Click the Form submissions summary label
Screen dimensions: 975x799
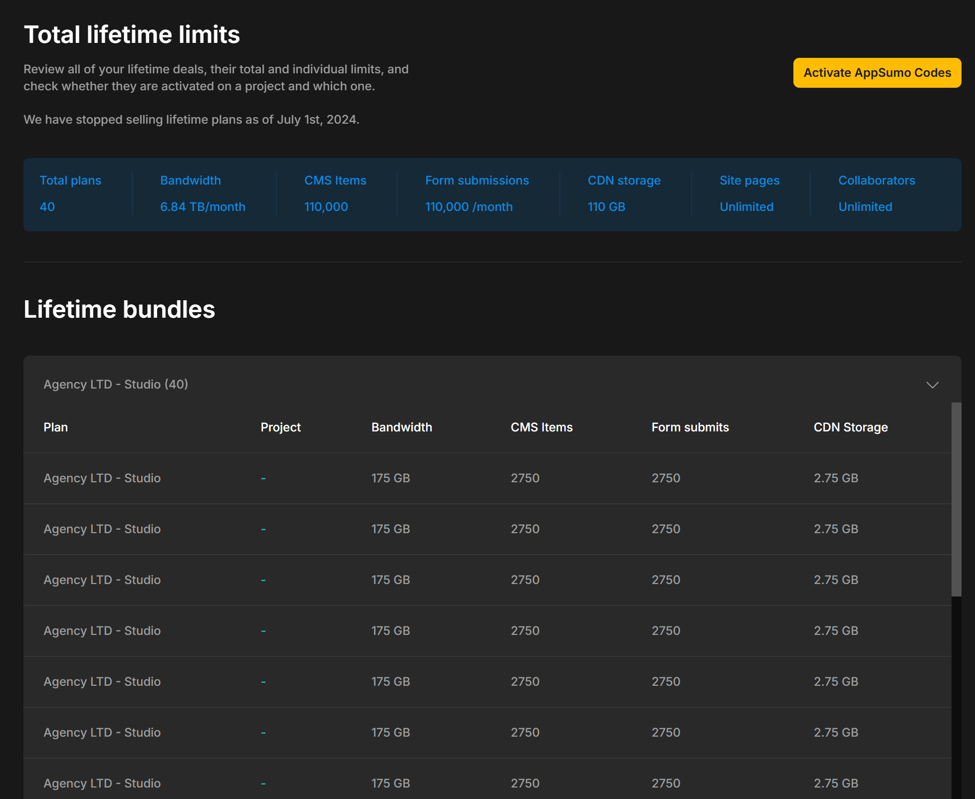click(x=477, y=181)
